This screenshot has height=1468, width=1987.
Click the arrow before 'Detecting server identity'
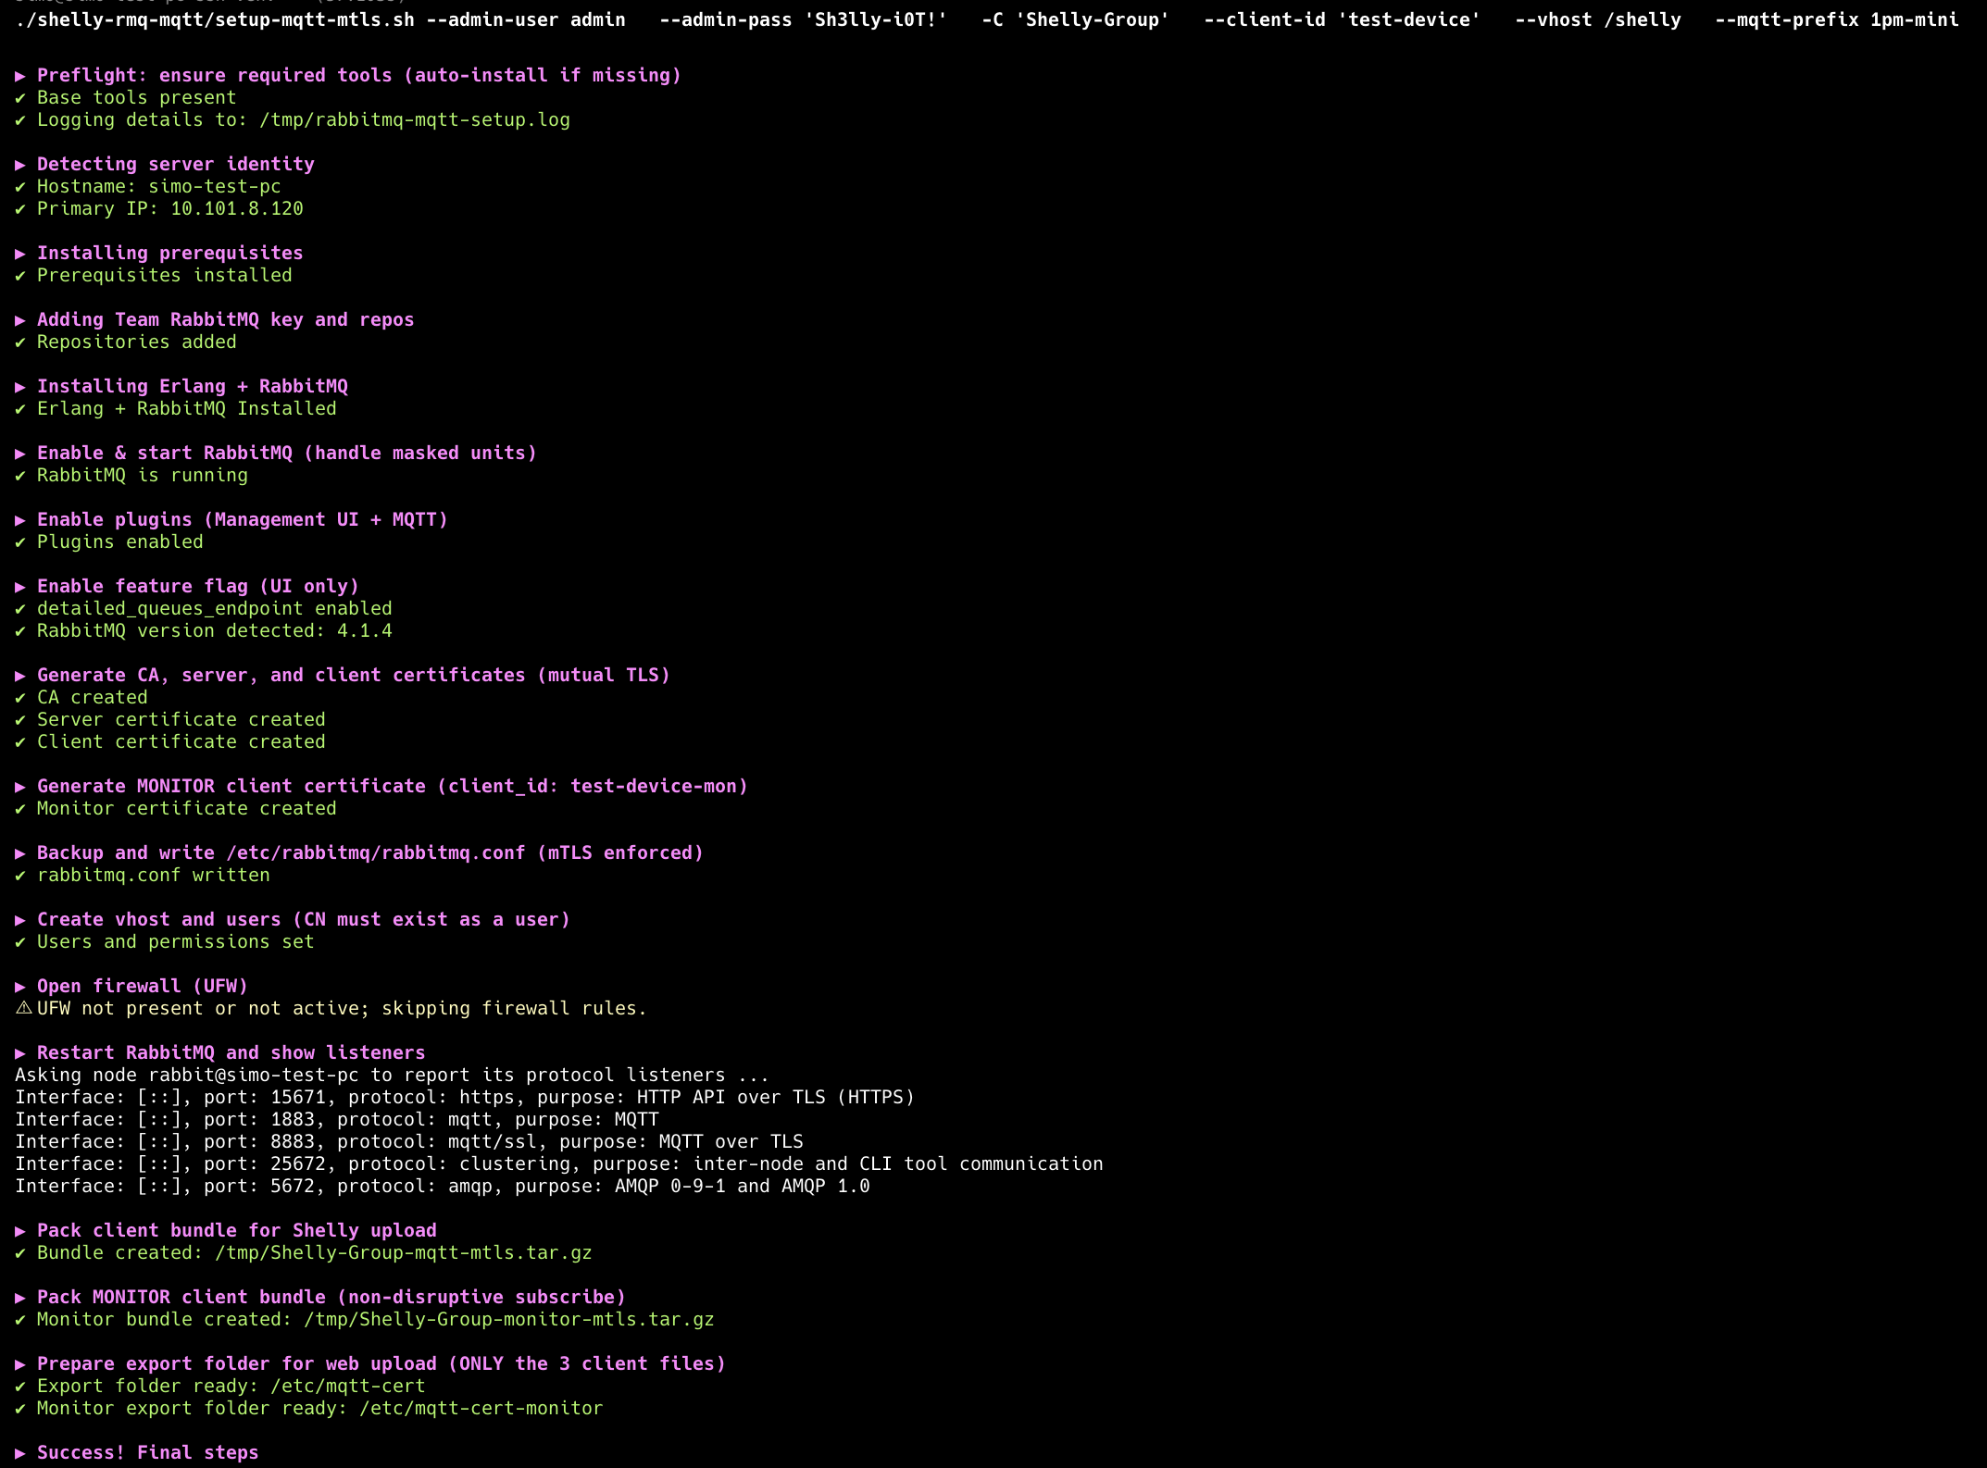20,165
